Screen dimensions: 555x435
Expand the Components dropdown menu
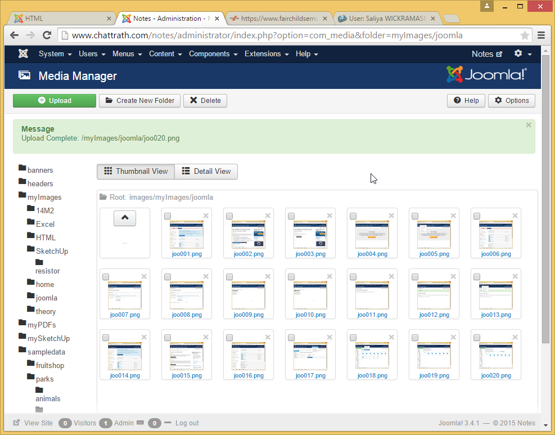[x=213, y=54]
